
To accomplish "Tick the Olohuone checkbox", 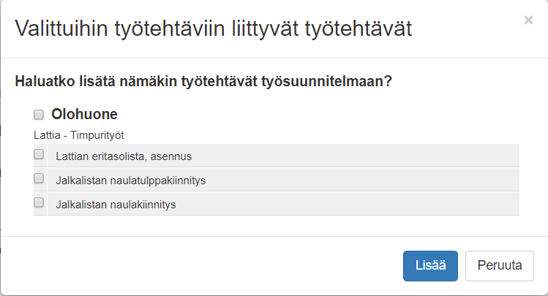I will point(39,114).
